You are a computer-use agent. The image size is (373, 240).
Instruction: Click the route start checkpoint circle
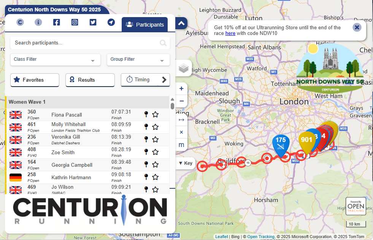coord(203,166)
